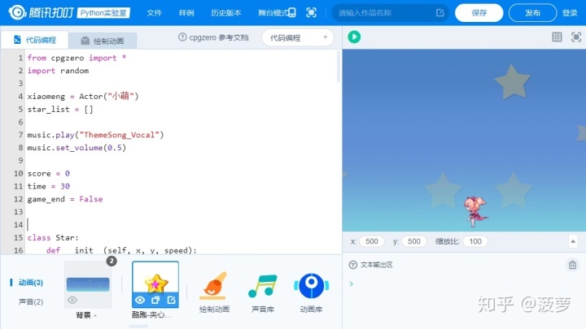The height and width of the screenshot is (329, 586).
Task: Click the "time = 30" line
Action: tap(49, 186)
